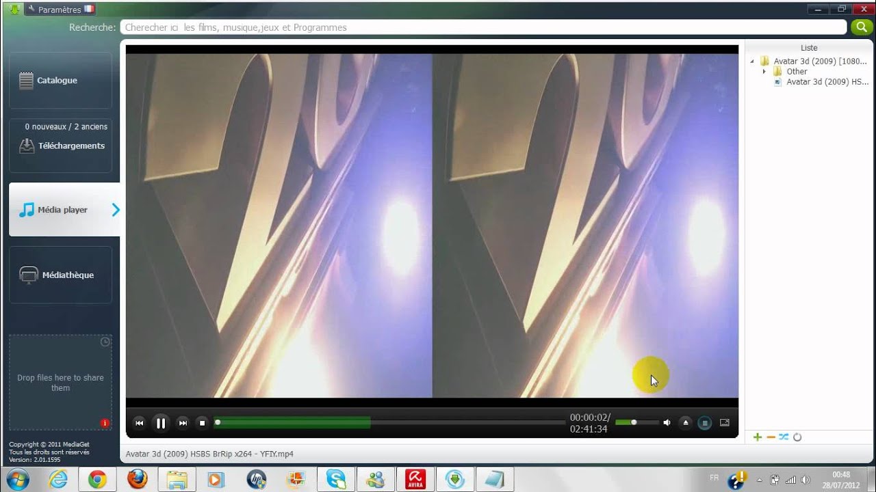The width and height of the screenshot is (876, 492).
Task: Open Google Chrome from taskbar
Action: pyautogui.click(x=97, y=480)
